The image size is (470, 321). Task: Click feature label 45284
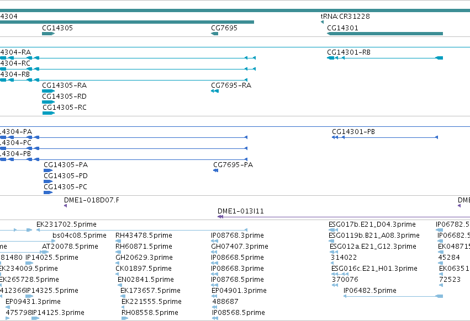[448, 258]
